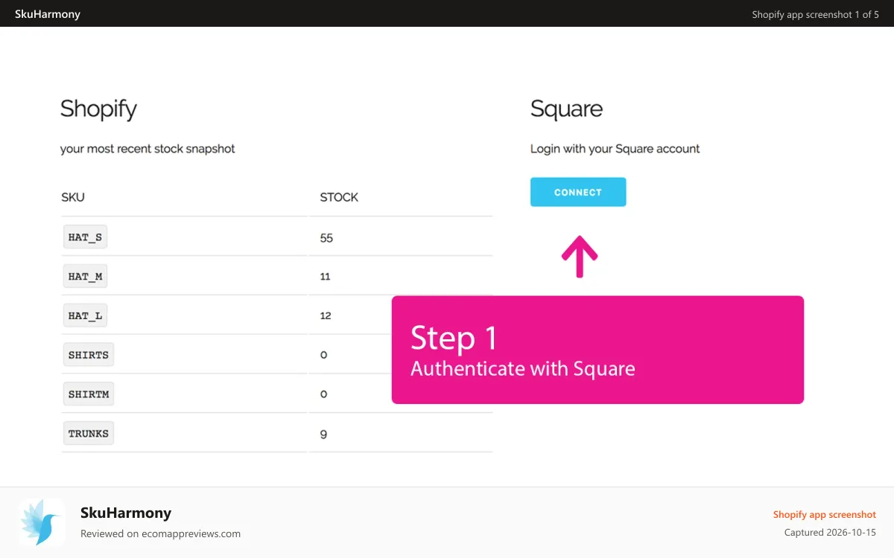This screenshot has height=558, width=894.
Task: Click the stock value 55 for HAT_S
Action: (x=326, y=238)
